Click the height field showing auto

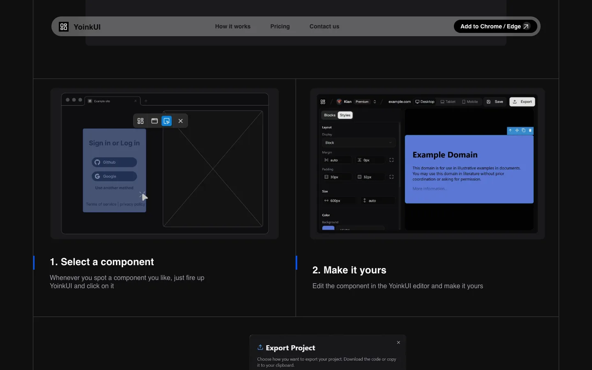(x=378, y=201)
